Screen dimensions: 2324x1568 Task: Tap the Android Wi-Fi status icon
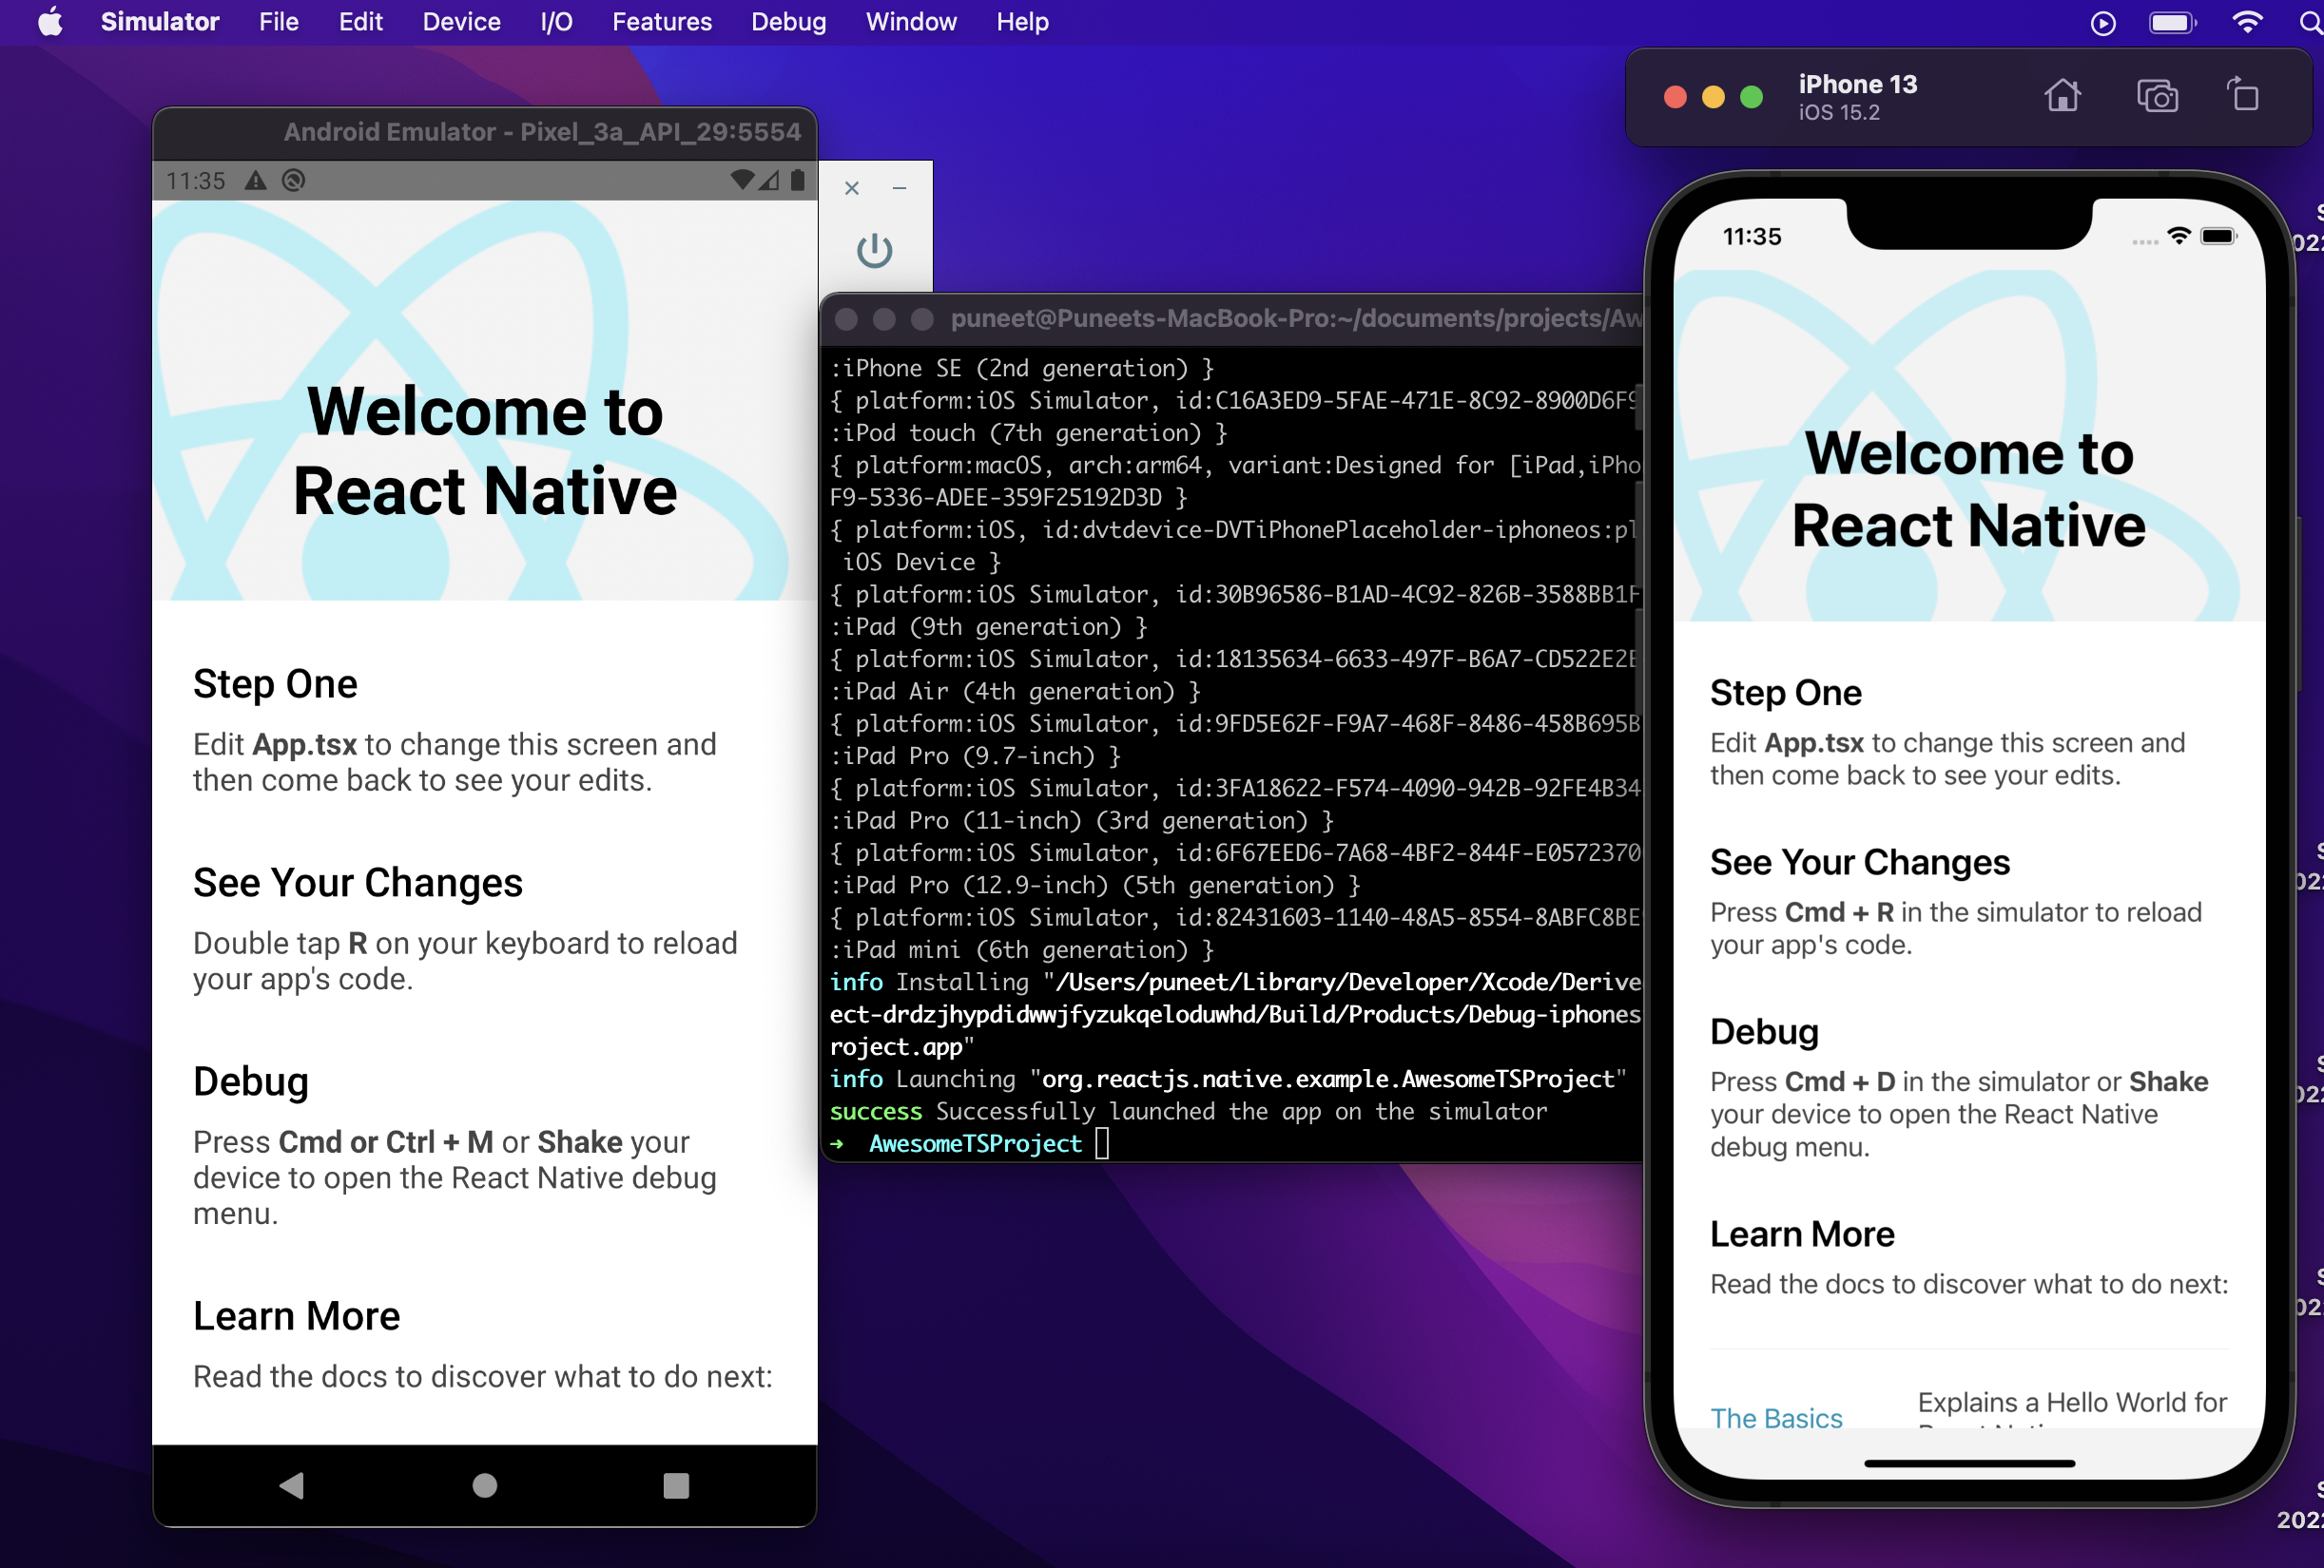[742, 180]
